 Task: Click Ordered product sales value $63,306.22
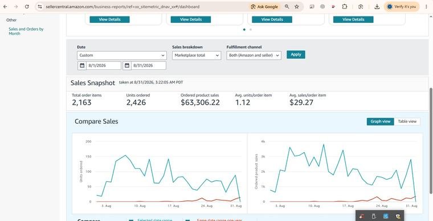(x=200, y=103)
